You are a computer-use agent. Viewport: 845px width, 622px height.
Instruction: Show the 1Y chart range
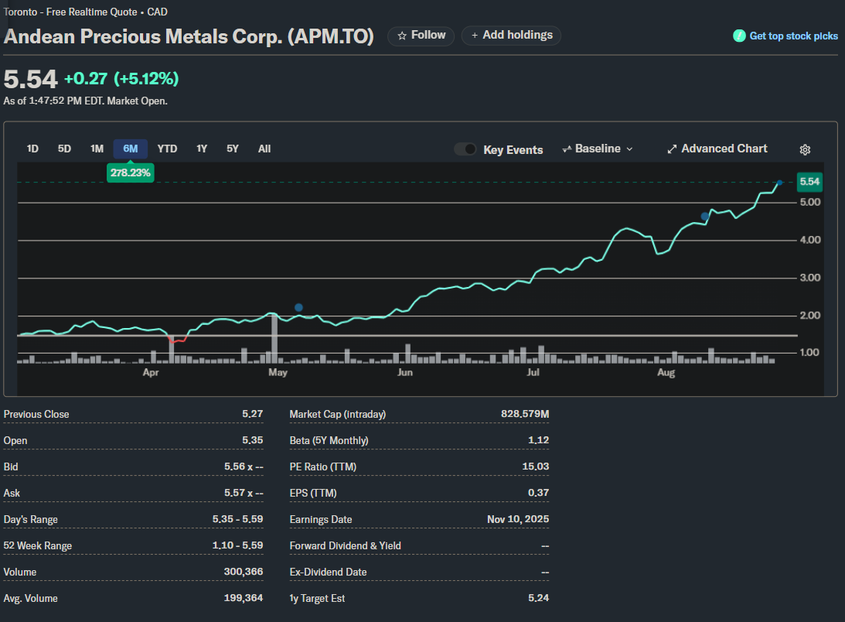click(202, 149)
